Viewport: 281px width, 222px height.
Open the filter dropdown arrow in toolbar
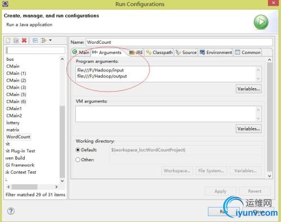pos(50,40)
